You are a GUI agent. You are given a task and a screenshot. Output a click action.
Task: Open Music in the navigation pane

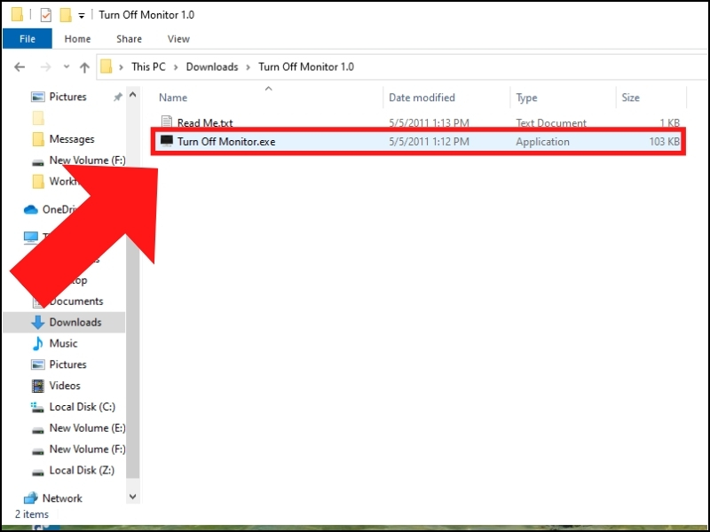point(63,343)
